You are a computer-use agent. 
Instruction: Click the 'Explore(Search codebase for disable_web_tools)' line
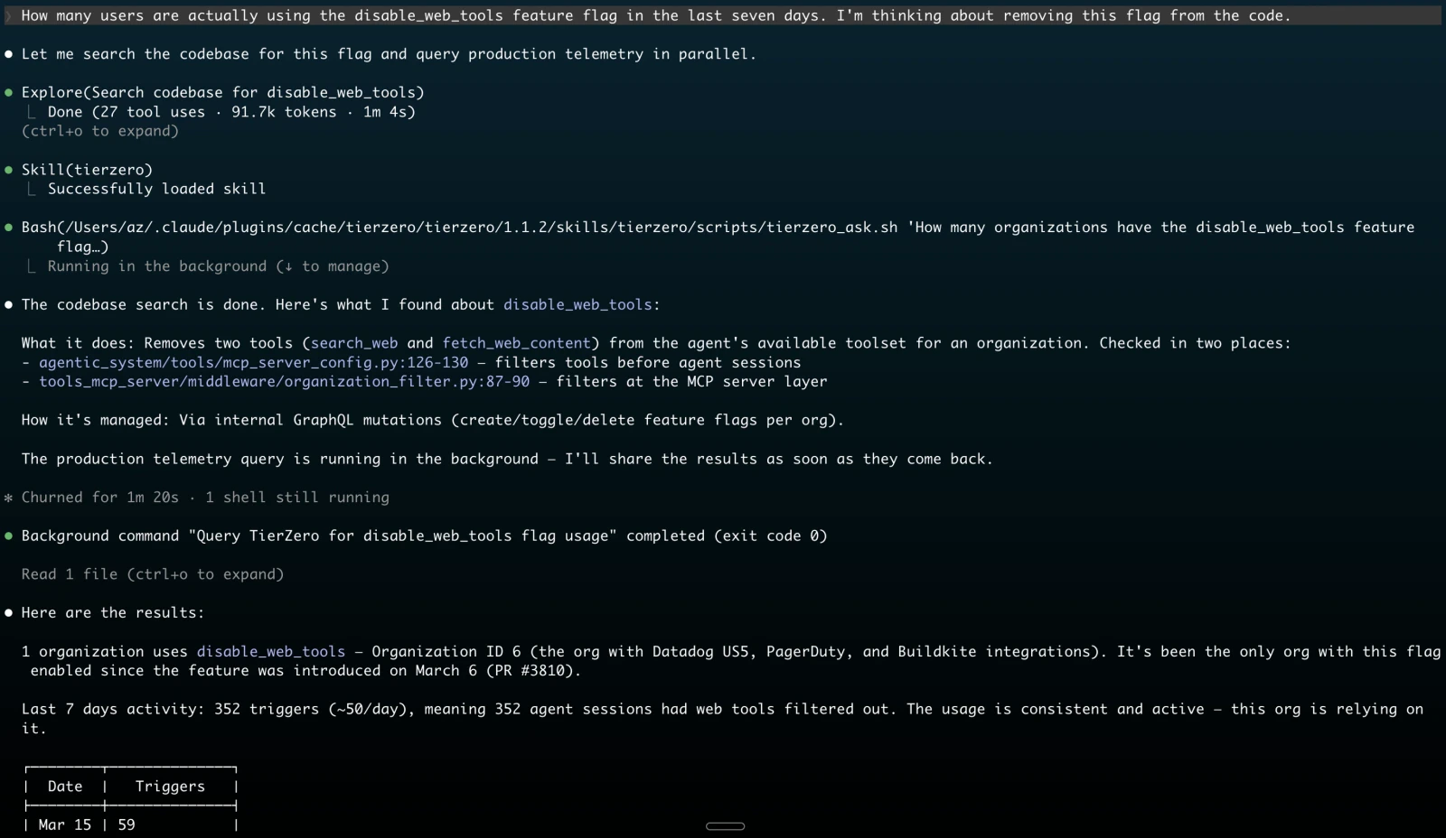(x=223, y=92)
